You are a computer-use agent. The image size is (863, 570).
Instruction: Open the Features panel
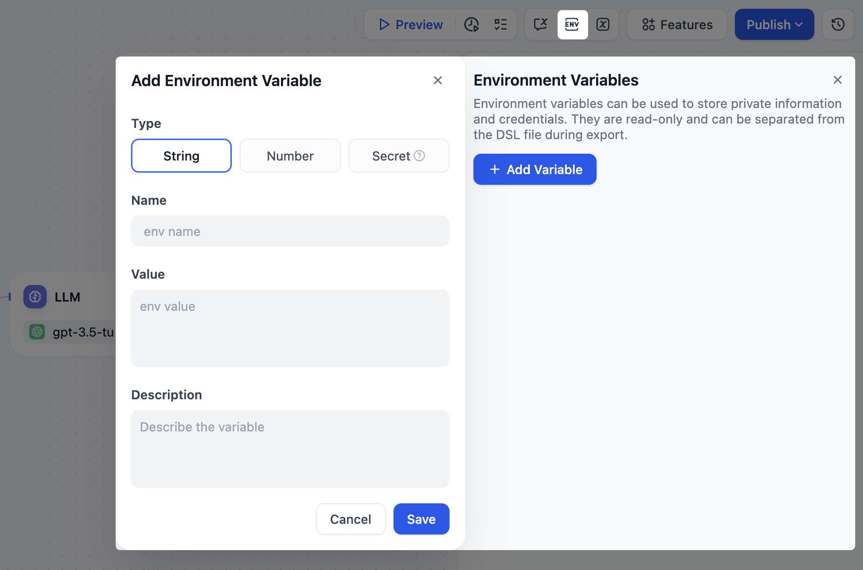[x=677, y=24]
